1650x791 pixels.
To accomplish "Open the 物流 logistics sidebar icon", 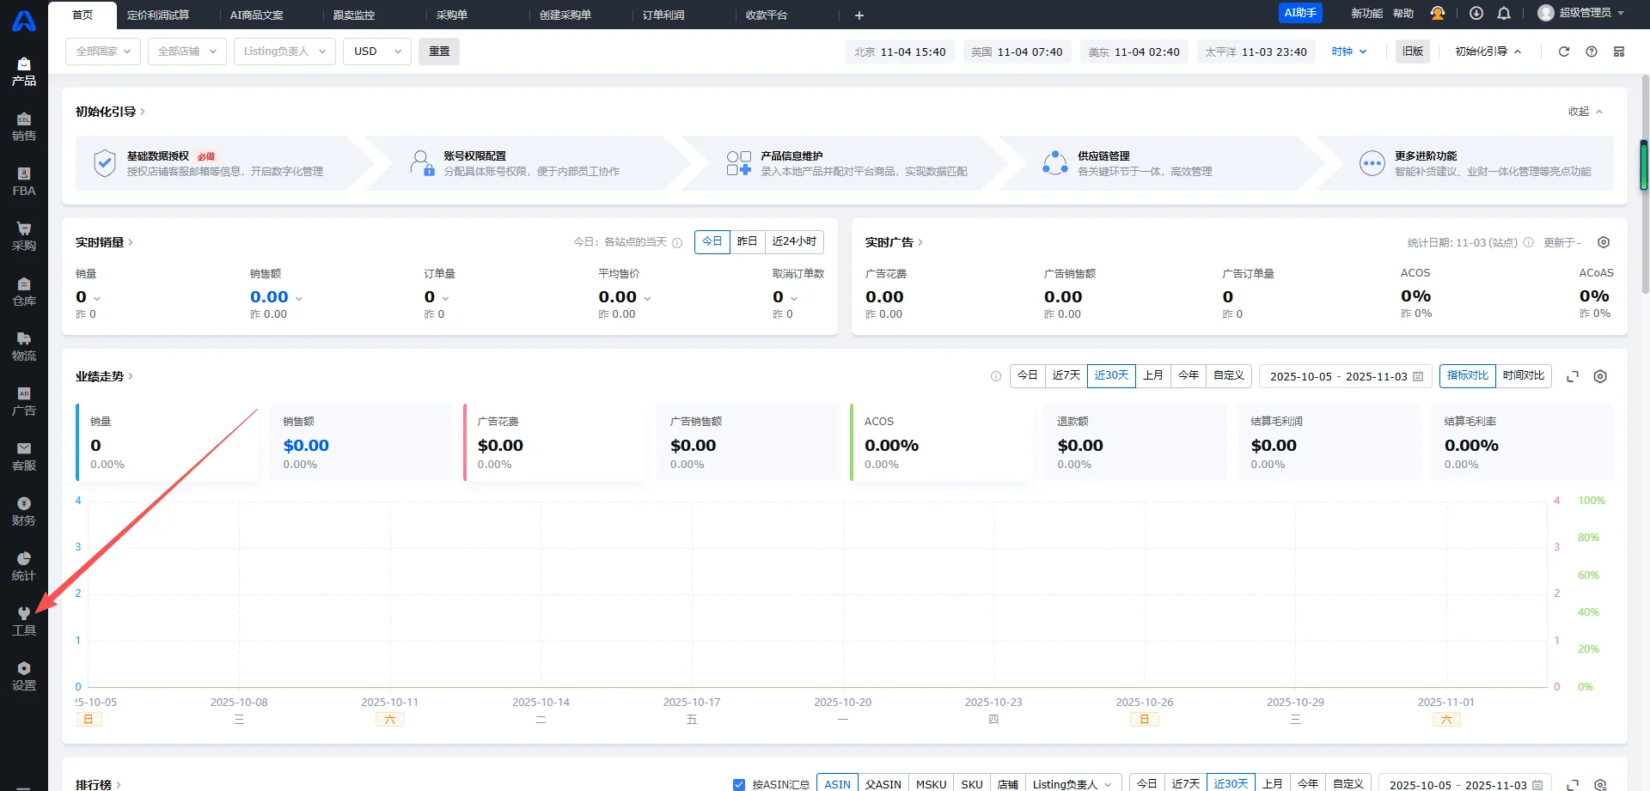I will (24, 345).
